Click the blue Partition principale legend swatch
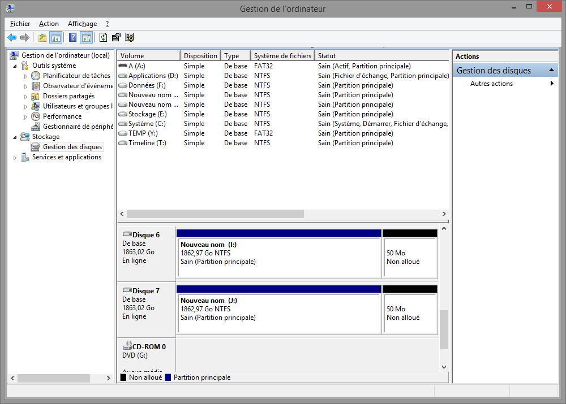Image resolution: width=566 pixels, height=404 pixels. 168,377
